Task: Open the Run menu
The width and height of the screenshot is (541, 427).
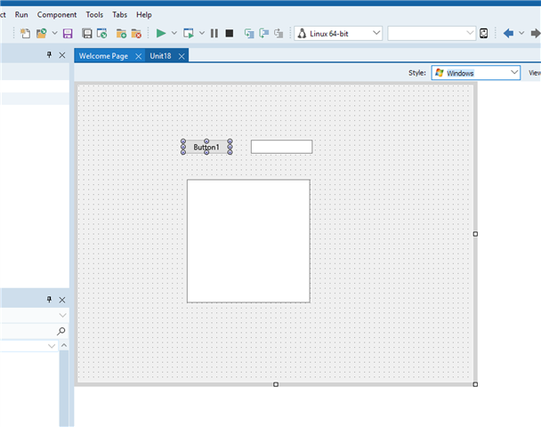Action: pyautogui.click(x=21, y=15)
